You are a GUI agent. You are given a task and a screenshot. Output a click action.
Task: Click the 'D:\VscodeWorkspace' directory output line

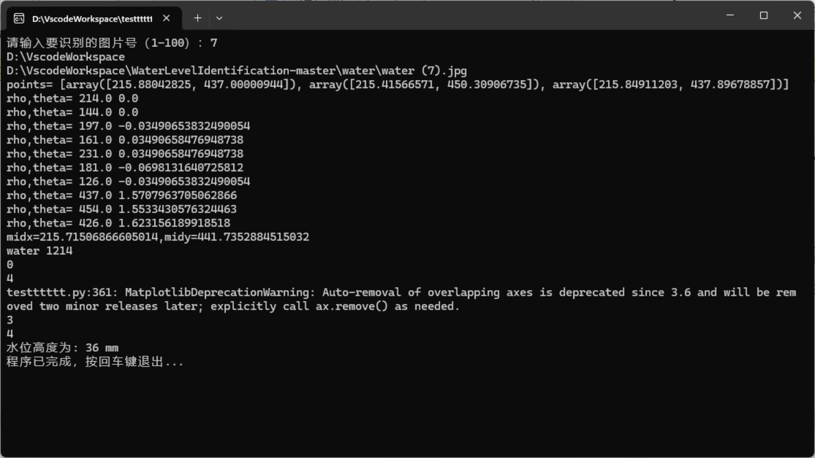click(66, 57)
